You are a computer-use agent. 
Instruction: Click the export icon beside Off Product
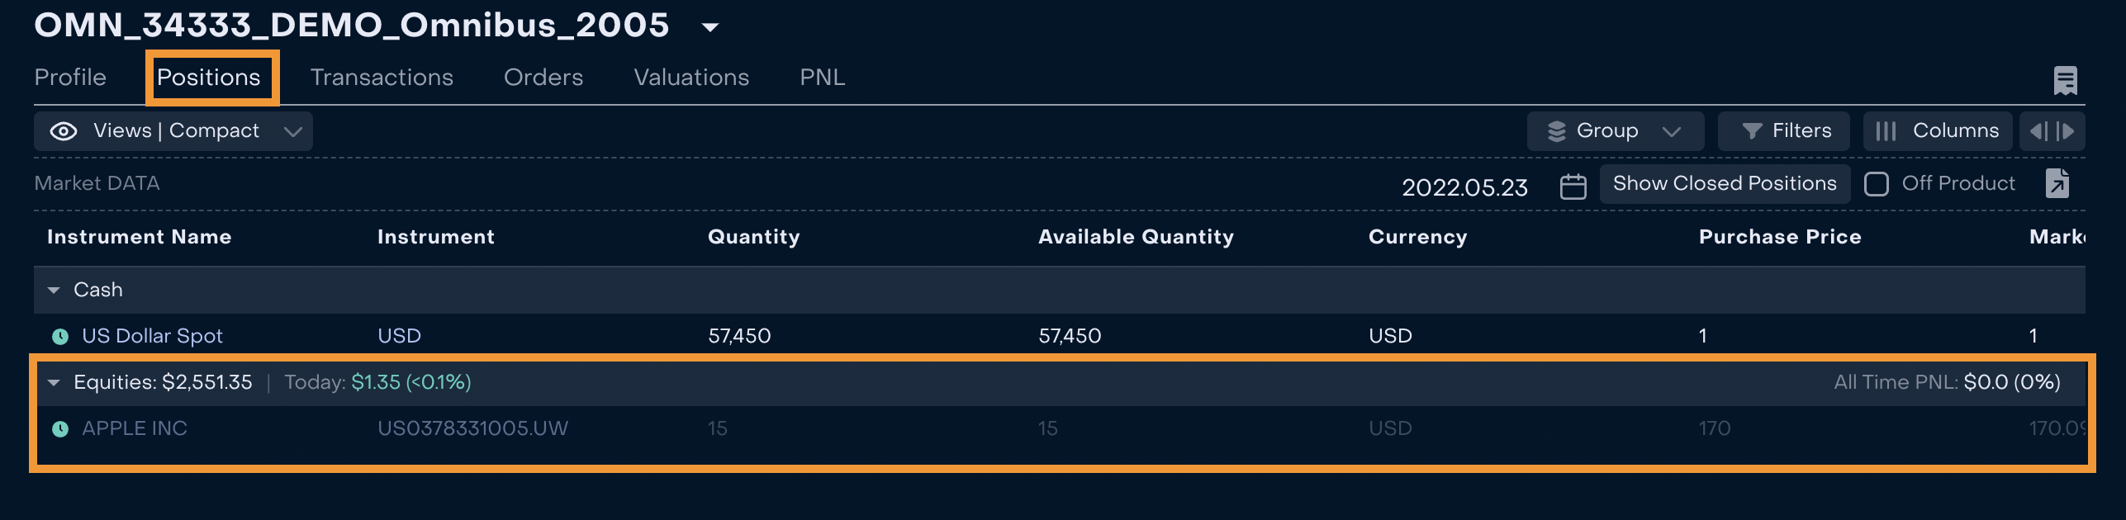point(2057,183)
